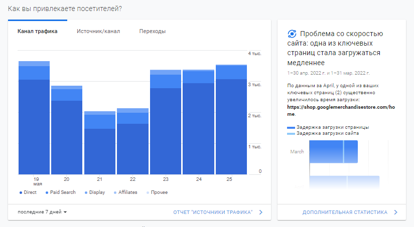414x227 pixels.
Task: Click the Affiliates legend dot
Action: [x=115, y=192]
